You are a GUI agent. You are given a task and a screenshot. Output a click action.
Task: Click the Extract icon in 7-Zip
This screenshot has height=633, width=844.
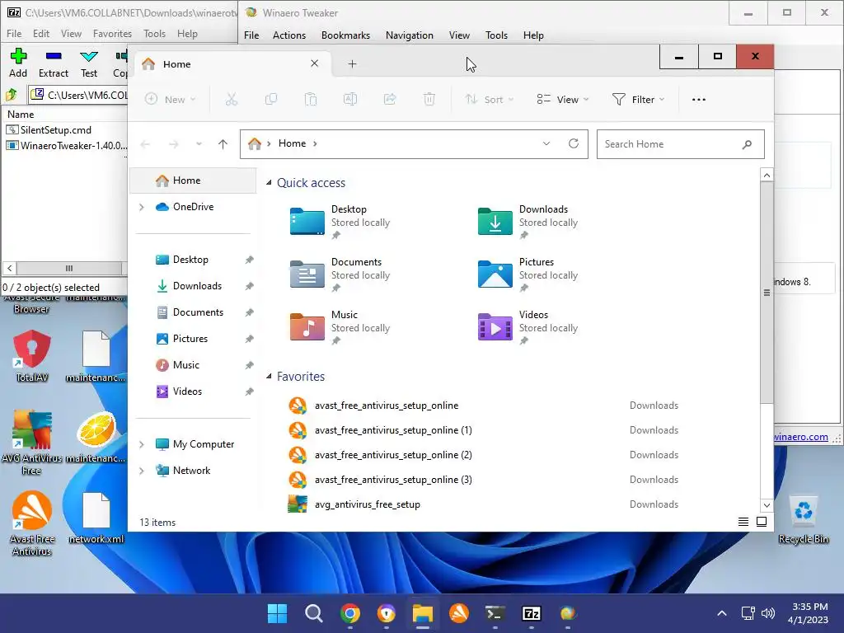[x=54, y=56]
